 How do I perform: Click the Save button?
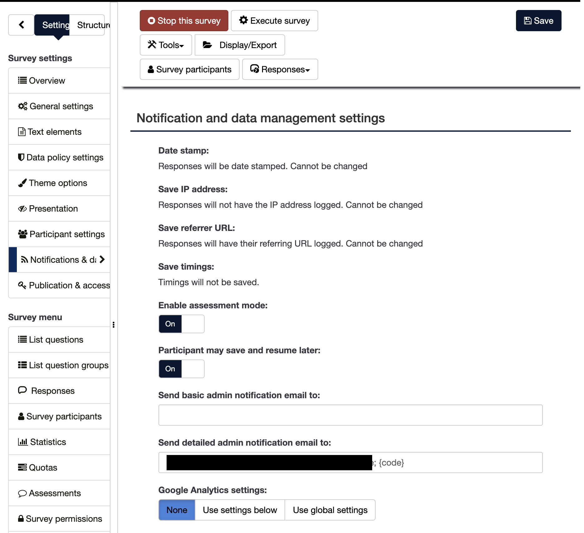(538, 21)
